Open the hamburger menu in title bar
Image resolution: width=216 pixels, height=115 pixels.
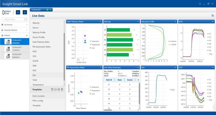coord(200,4)
